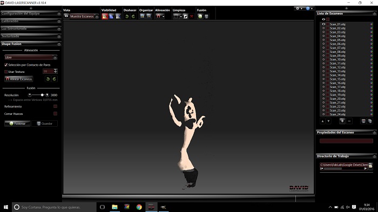Toggle visibility of Scan_01.obj

pyautogui.click(x=323, y=24)
